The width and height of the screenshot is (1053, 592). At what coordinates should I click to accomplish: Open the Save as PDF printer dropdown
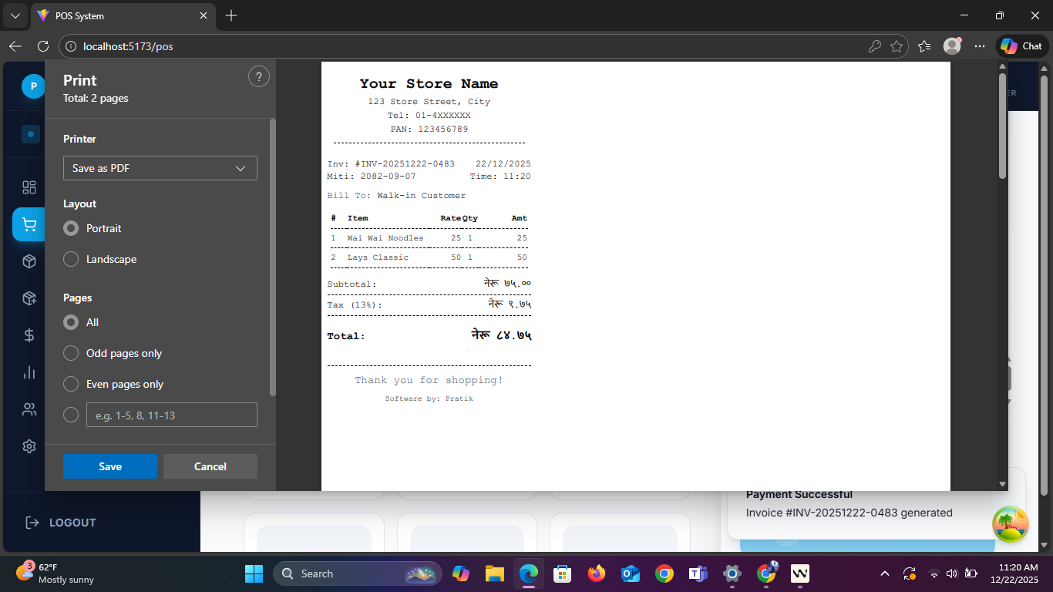(x=160, y=168)
